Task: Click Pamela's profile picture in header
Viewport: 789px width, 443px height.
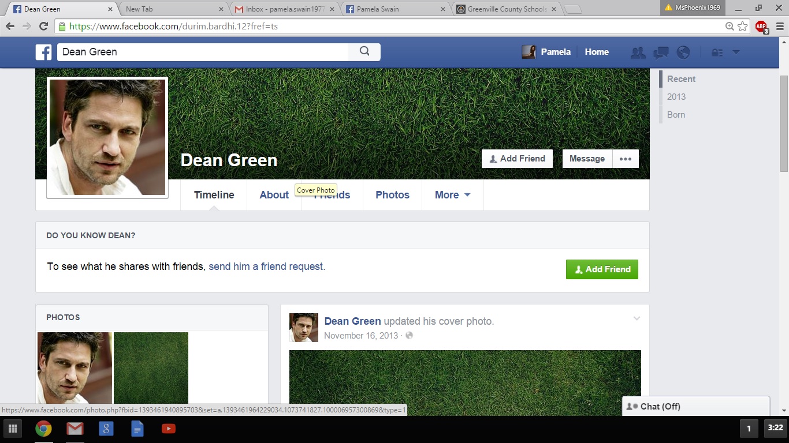Action: click(x=529, y=52)
